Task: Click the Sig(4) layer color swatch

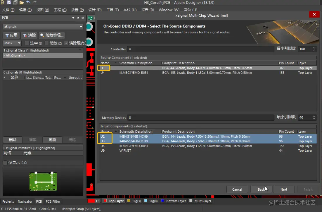Action: tap(146, 201)
